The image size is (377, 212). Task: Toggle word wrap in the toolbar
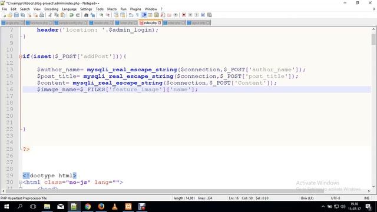[x=131, y=15]
